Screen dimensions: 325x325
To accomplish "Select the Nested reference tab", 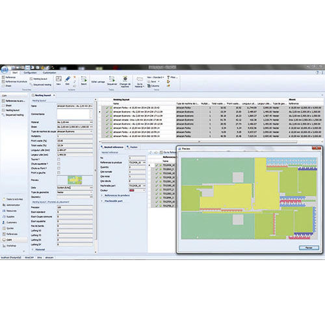I will click(112, 147).
